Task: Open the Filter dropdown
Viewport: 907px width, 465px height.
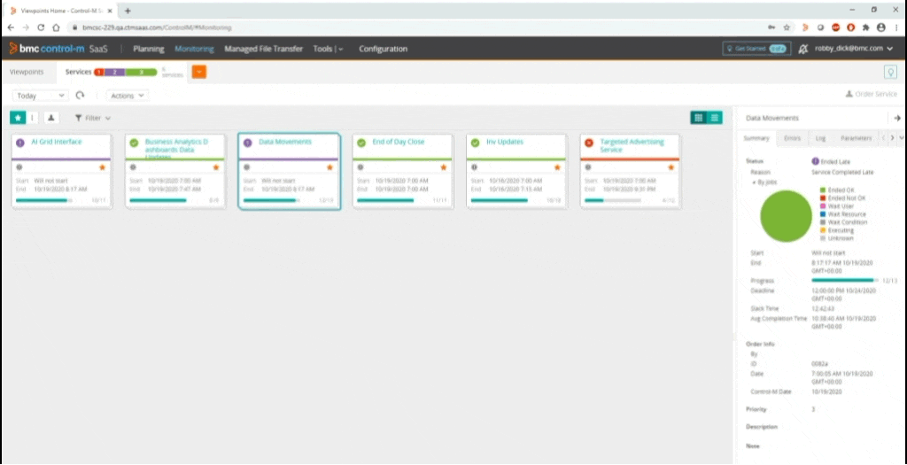Action: tap(92, 118)
